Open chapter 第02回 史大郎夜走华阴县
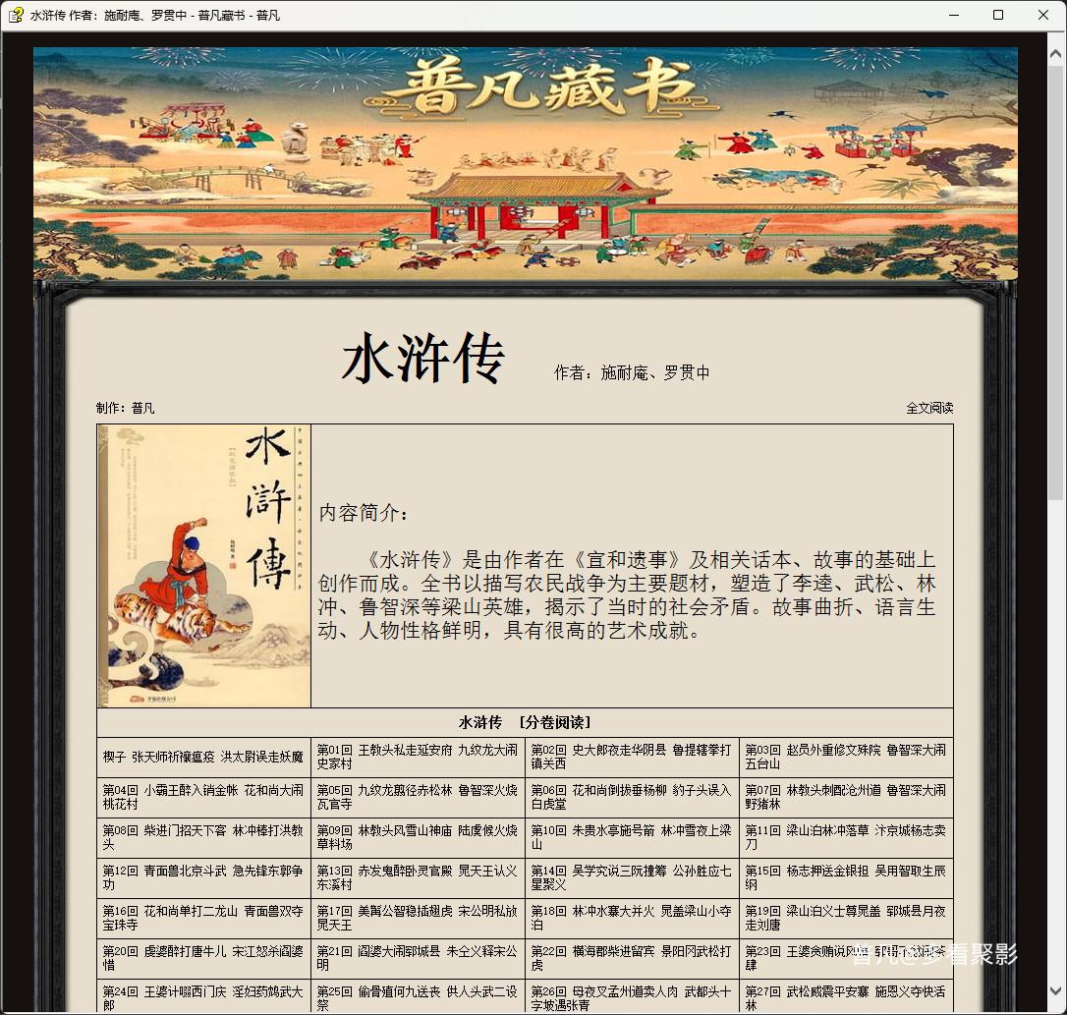The height and width of the screenshot is (1015, 1067). point(632,757)
